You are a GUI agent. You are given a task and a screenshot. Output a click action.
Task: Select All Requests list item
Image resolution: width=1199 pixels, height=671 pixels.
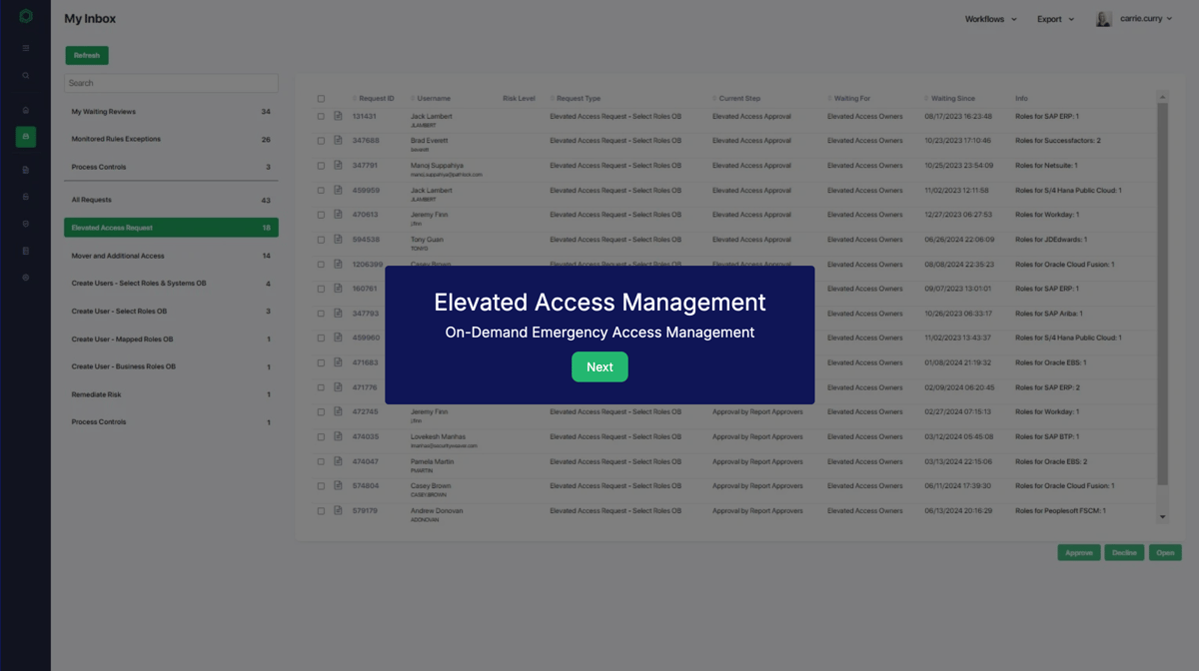(x=171, y=200)
